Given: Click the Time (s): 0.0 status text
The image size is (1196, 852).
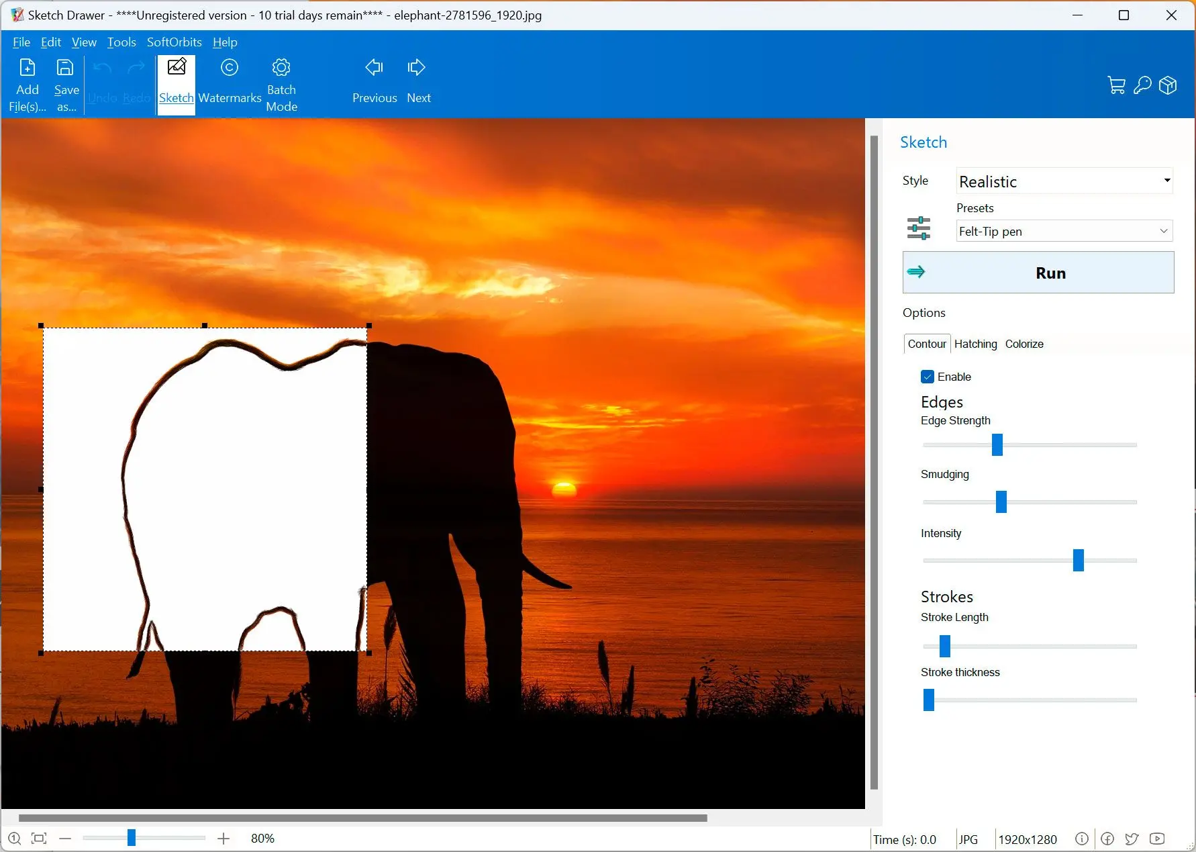Looking at the screenshot, I should click(905, 839).
